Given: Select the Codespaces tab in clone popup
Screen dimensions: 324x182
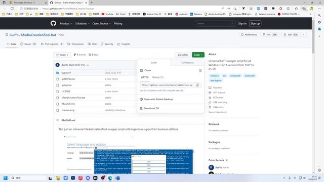Looking at the screenshot, I should tap(187, 63).
